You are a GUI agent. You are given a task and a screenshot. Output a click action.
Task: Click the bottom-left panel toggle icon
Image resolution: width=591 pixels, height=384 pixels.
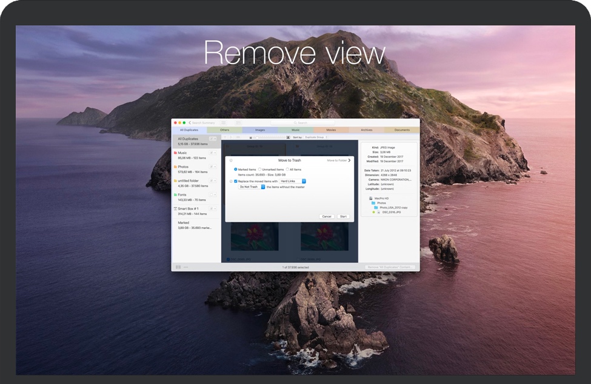click(178, 267)
